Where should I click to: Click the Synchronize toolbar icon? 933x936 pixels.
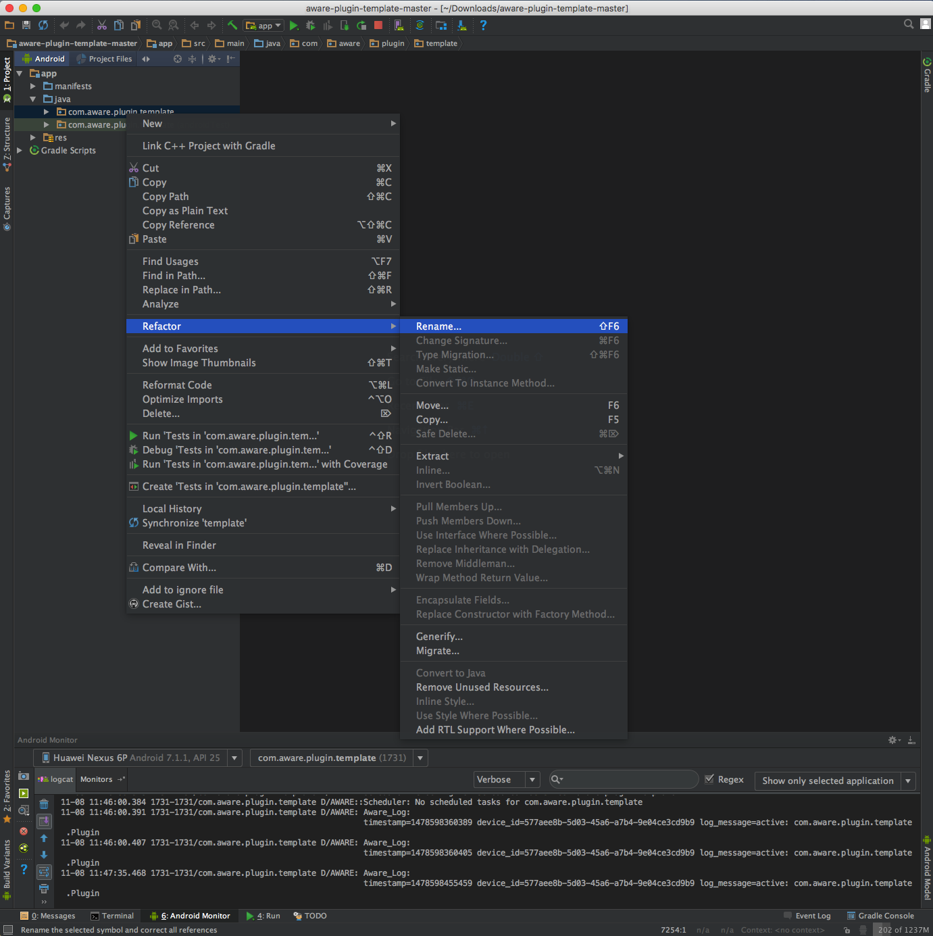coord(43,25)
